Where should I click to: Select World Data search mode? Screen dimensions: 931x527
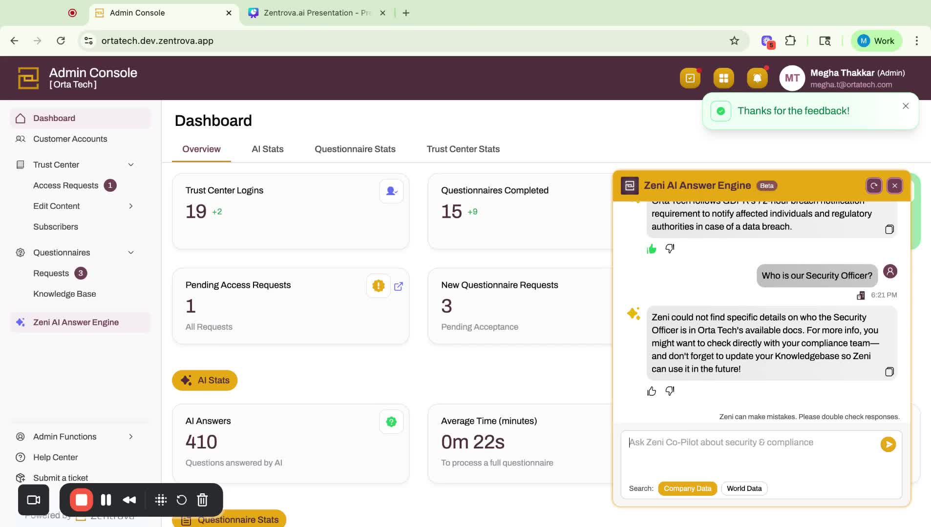[744, 488]
